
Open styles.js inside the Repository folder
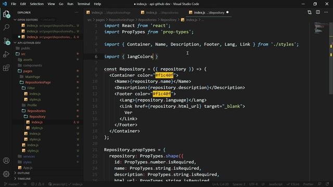pyautogui.click(x=37, y=128)
